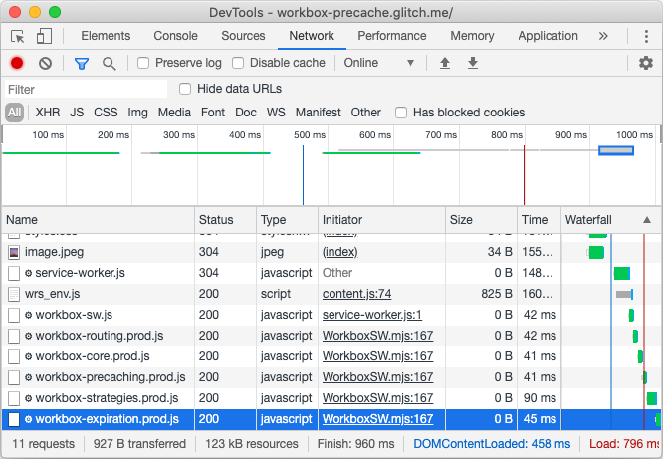Open the content.js:74 initiator link

[356, 294]
